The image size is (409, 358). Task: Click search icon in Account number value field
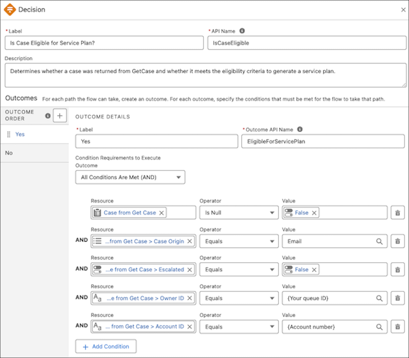click(x=379, y=326)
